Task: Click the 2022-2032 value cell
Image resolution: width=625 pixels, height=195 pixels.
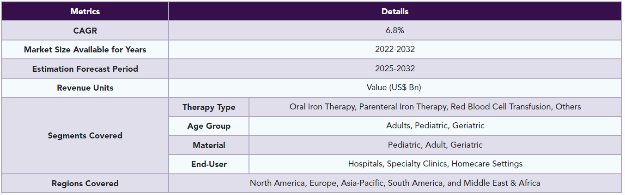Action: click(395, 50)
